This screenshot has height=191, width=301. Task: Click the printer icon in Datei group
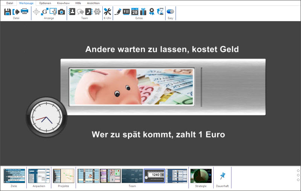[x=24, y=12]
